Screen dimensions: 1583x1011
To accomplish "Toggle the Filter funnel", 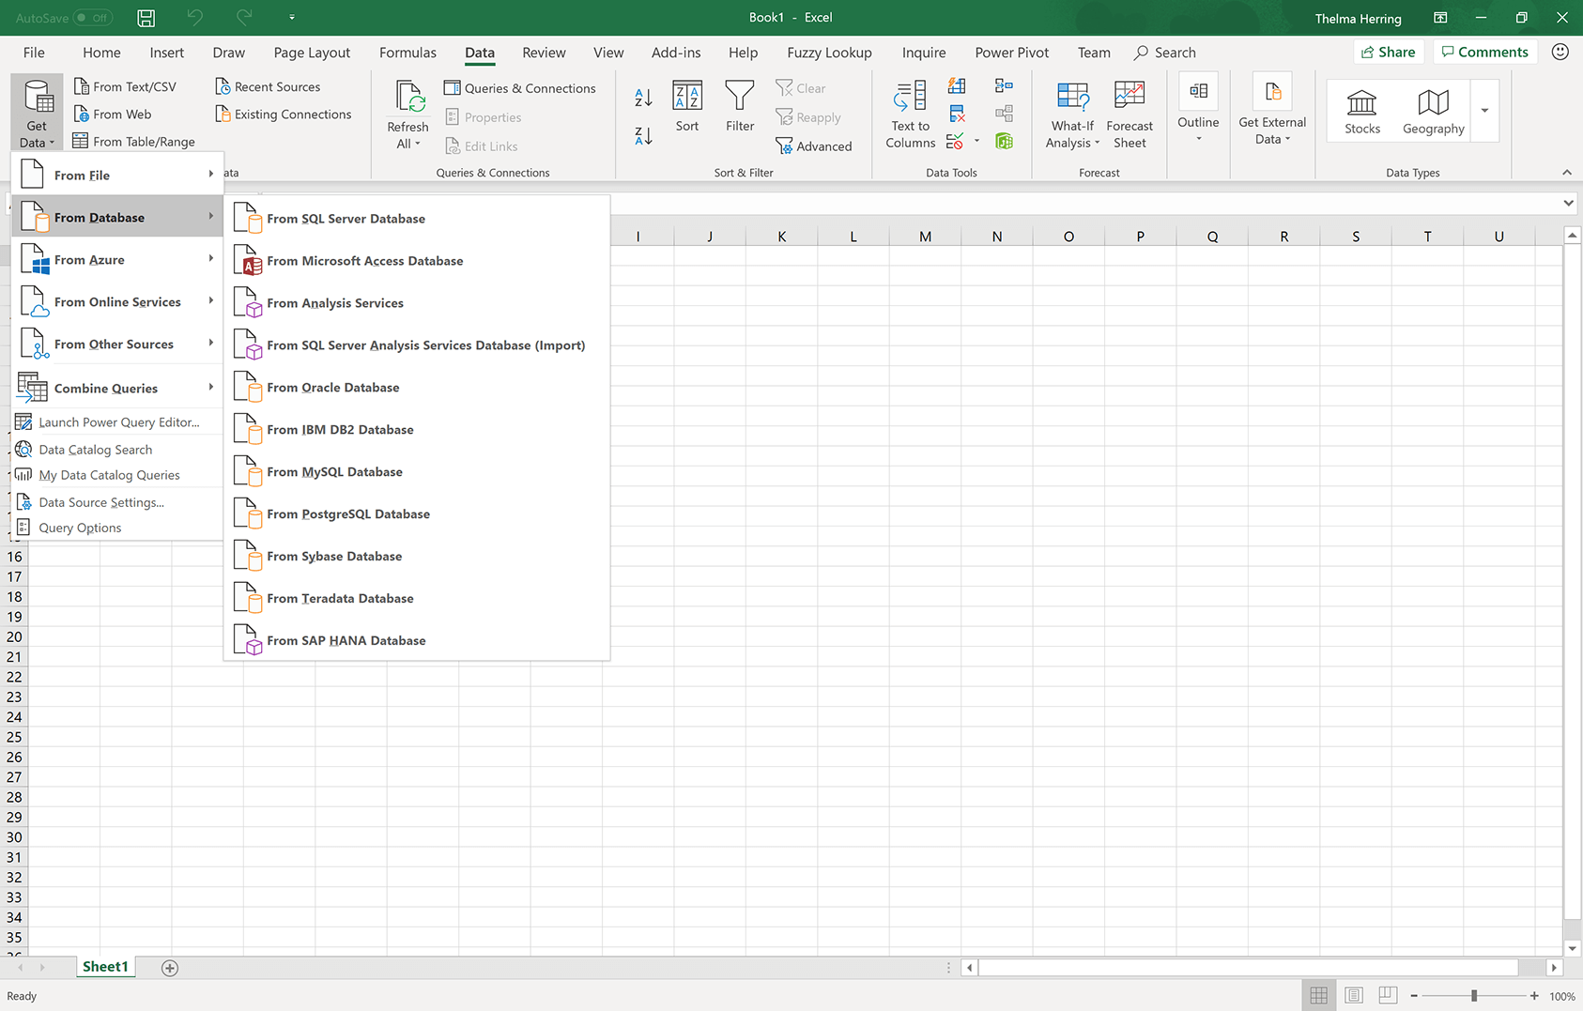I will click(x=740, y=107).
